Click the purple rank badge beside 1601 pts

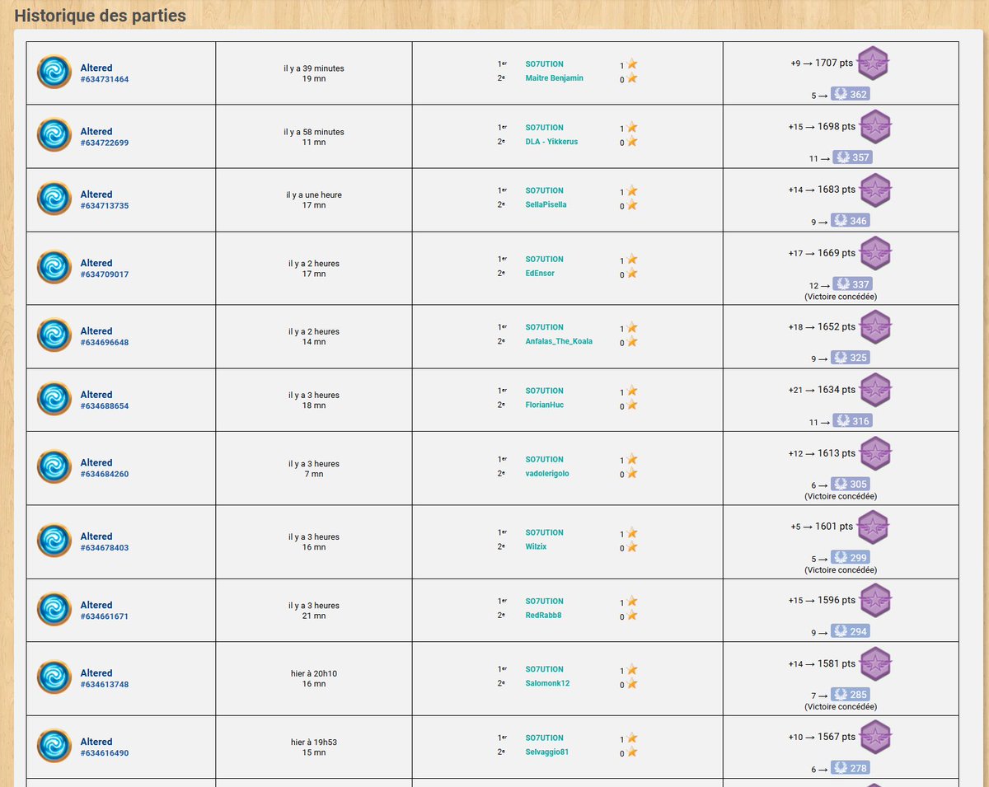(874, 527)
